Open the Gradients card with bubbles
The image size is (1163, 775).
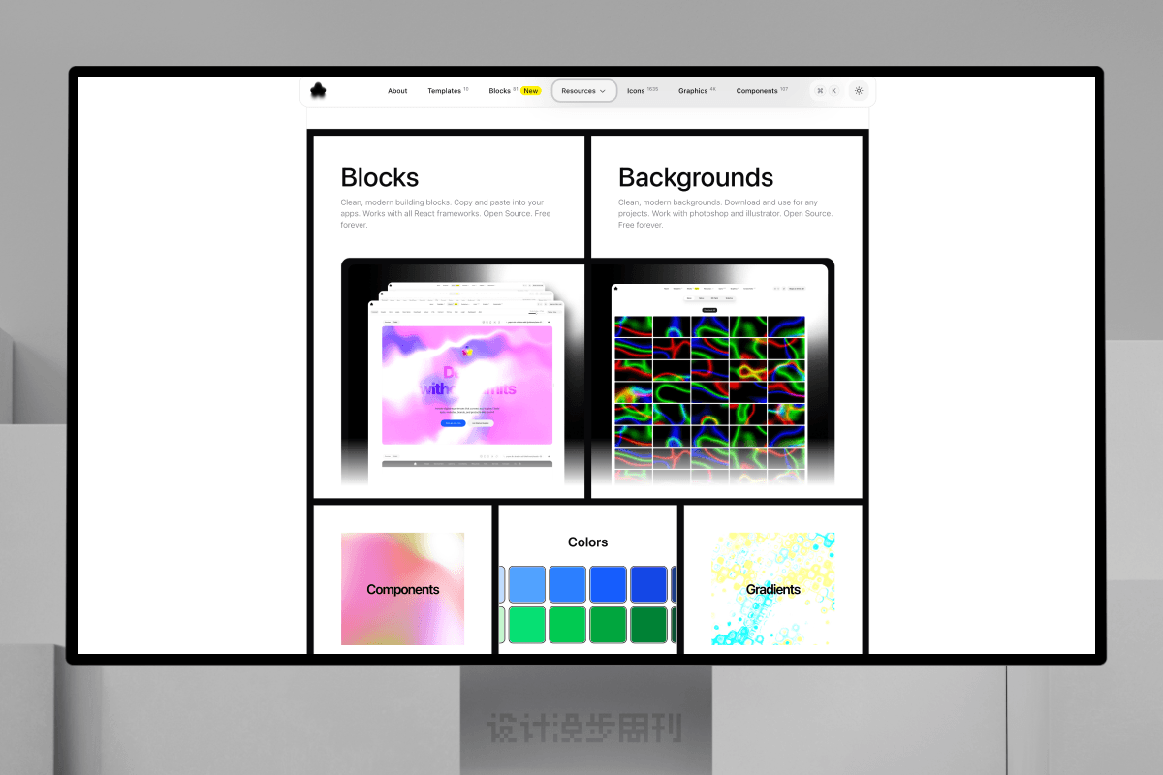[772, 589]
